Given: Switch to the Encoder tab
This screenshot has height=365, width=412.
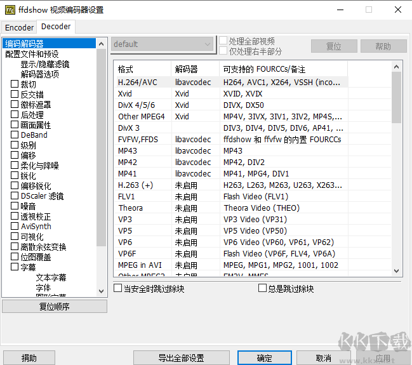Looking at the screenshot, I should click(19, 27).
